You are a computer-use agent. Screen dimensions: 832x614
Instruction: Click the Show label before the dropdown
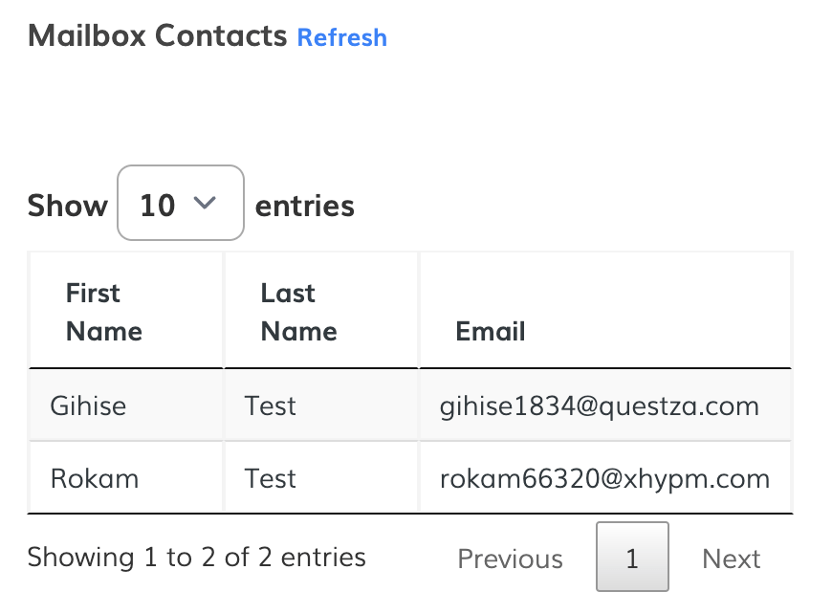click(67, 206)
